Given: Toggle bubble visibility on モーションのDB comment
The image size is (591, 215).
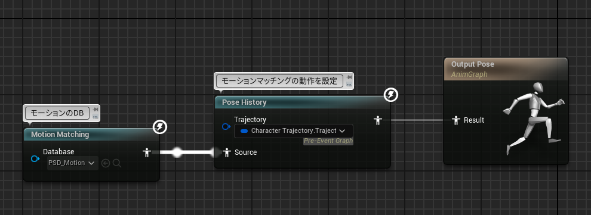Looking at the screenshot, I should point(96,117).
